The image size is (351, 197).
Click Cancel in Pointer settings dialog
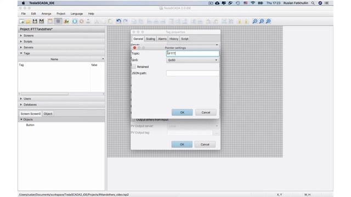coord(206,112)
